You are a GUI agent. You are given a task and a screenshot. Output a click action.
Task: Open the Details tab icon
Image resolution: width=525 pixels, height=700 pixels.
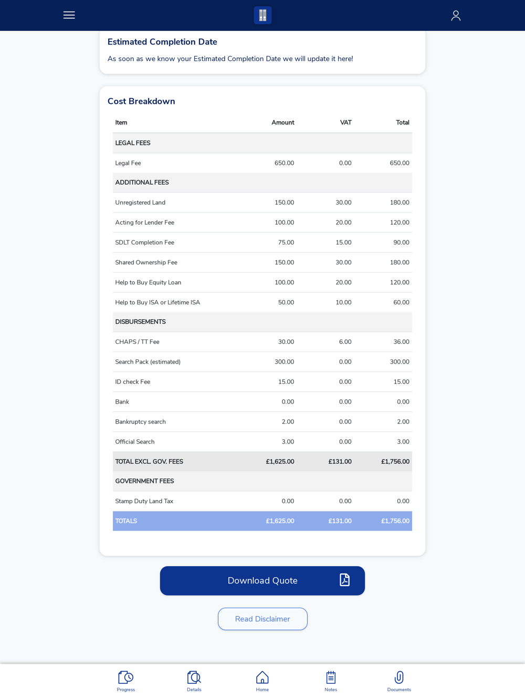194,677
